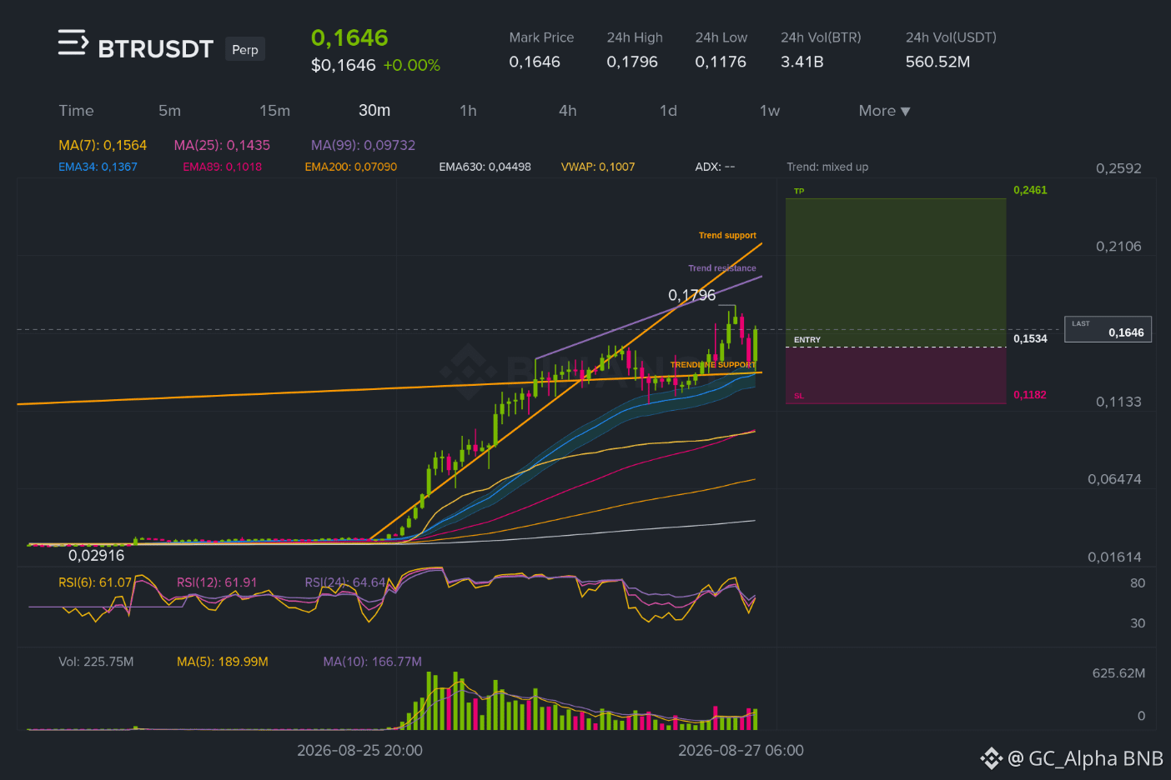
Task: Click the TP price 0,2461
Action: pos(1030,190)
